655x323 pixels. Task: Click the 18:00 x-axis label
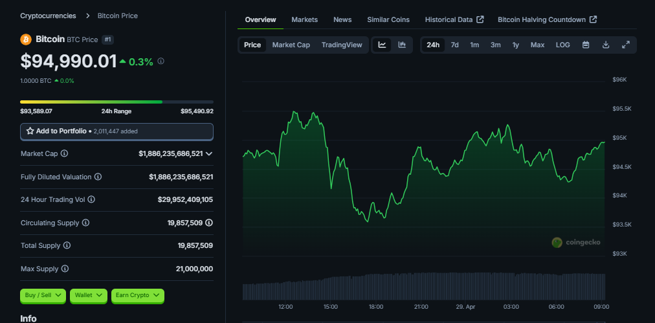[375, 307]
